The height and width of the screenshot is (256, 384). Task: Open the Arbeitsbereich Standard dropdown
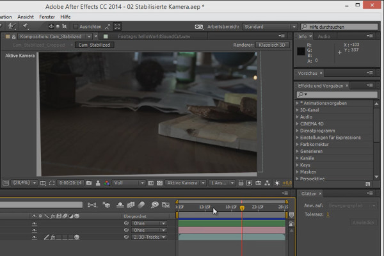point(269,27)
